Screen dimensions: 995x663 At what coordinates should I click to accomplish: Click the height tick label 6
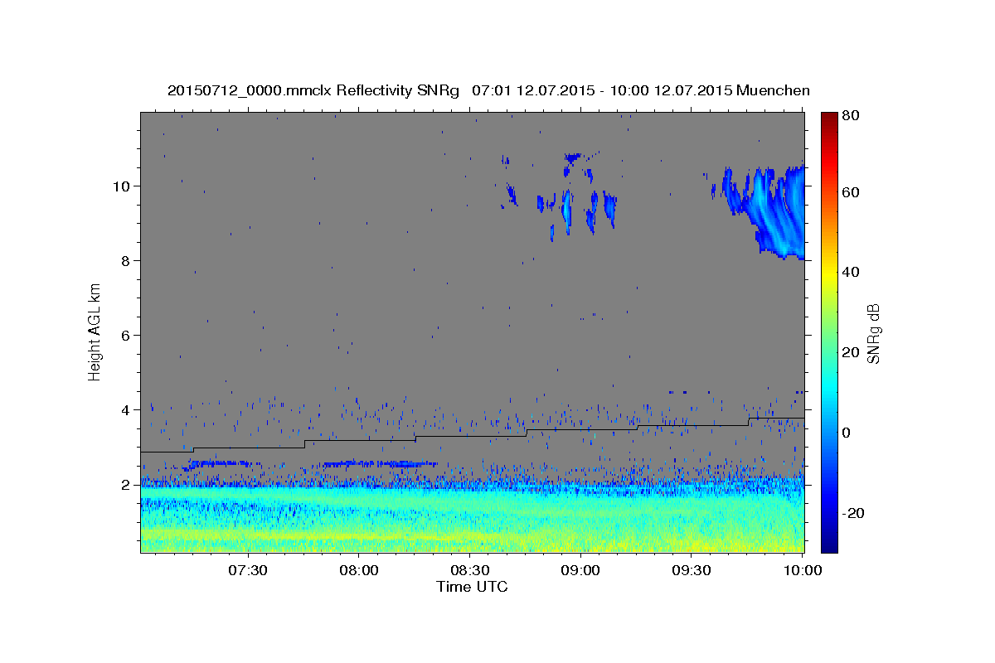pyautogui.click(x=126, y=336)
